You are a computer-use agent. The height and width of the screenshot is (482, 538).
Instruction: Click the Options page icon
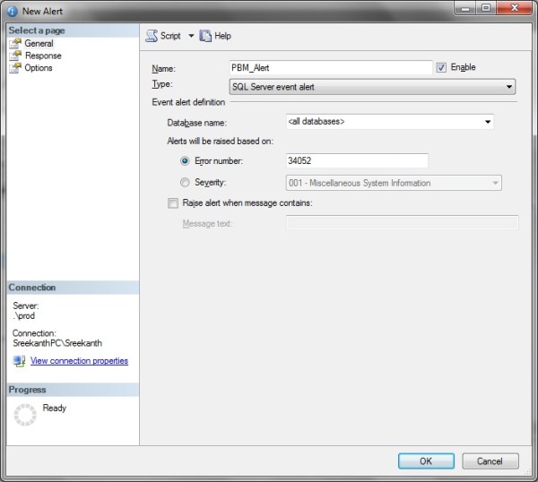(x=15, y=68)
